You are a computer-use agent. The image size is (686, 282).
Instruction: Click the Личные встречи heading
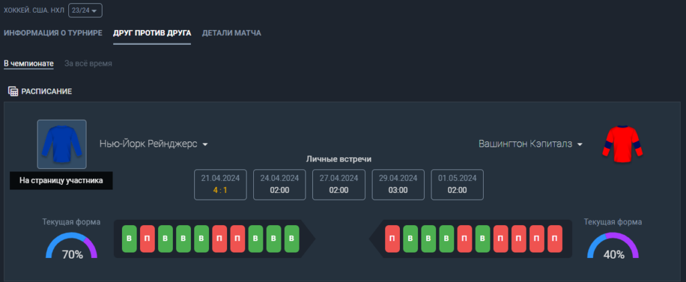pos(338,159)
